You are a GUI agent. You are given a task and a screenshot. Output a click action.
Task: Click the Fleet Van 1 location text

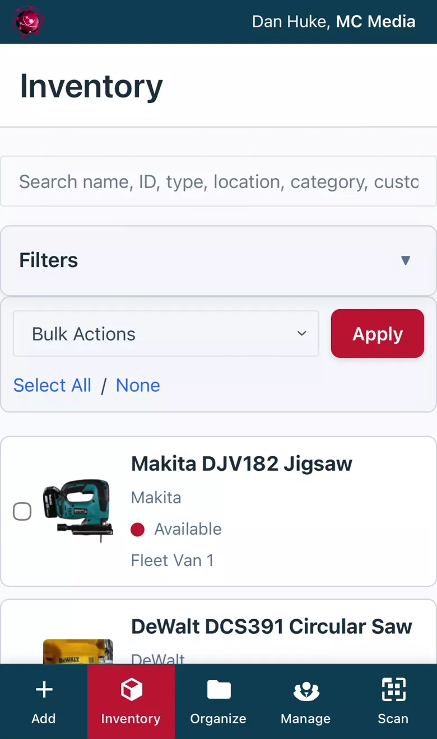[173, 560]
